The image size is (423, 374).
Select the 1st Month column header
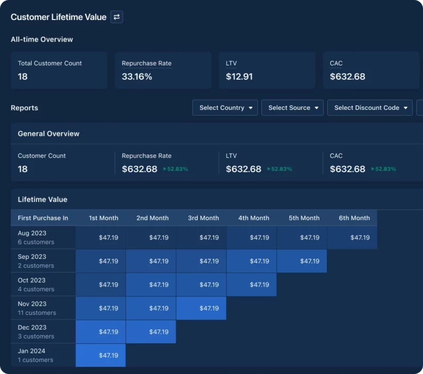point(103,218)
